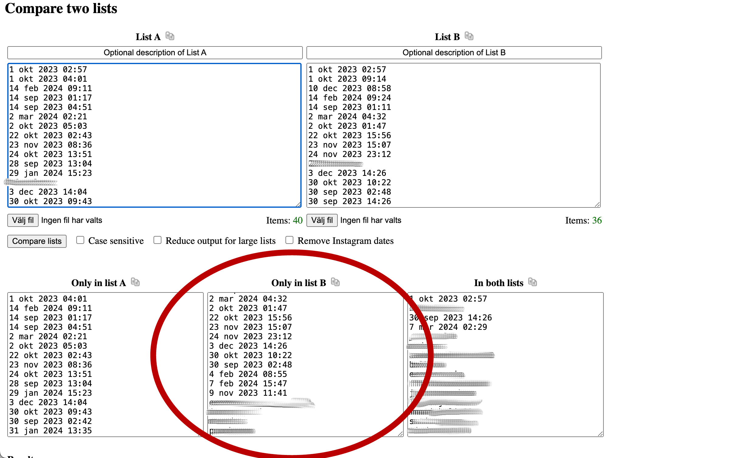Image resolution: width=729 pixels, height=458 pixels.
Task: Tick 'Reduce output for large lists'
Action: click(x=157, y=240)
